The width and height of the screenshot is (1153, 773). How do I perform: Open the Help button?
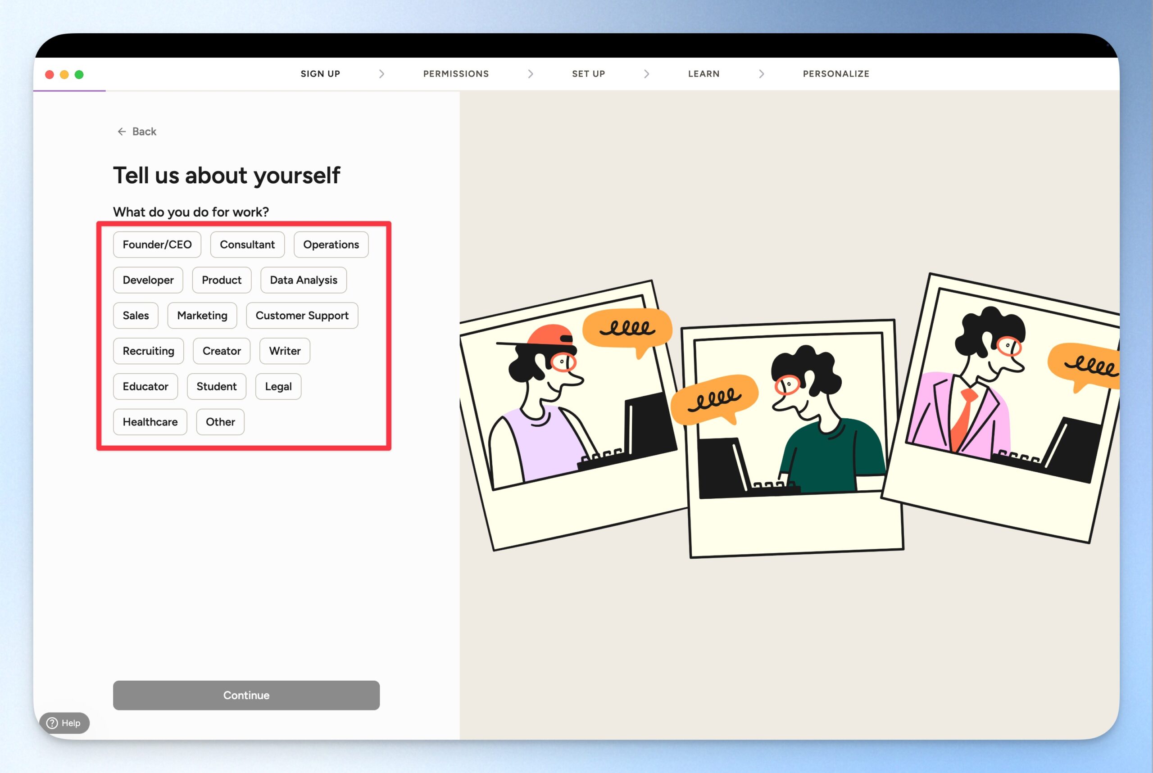point(64,723)
